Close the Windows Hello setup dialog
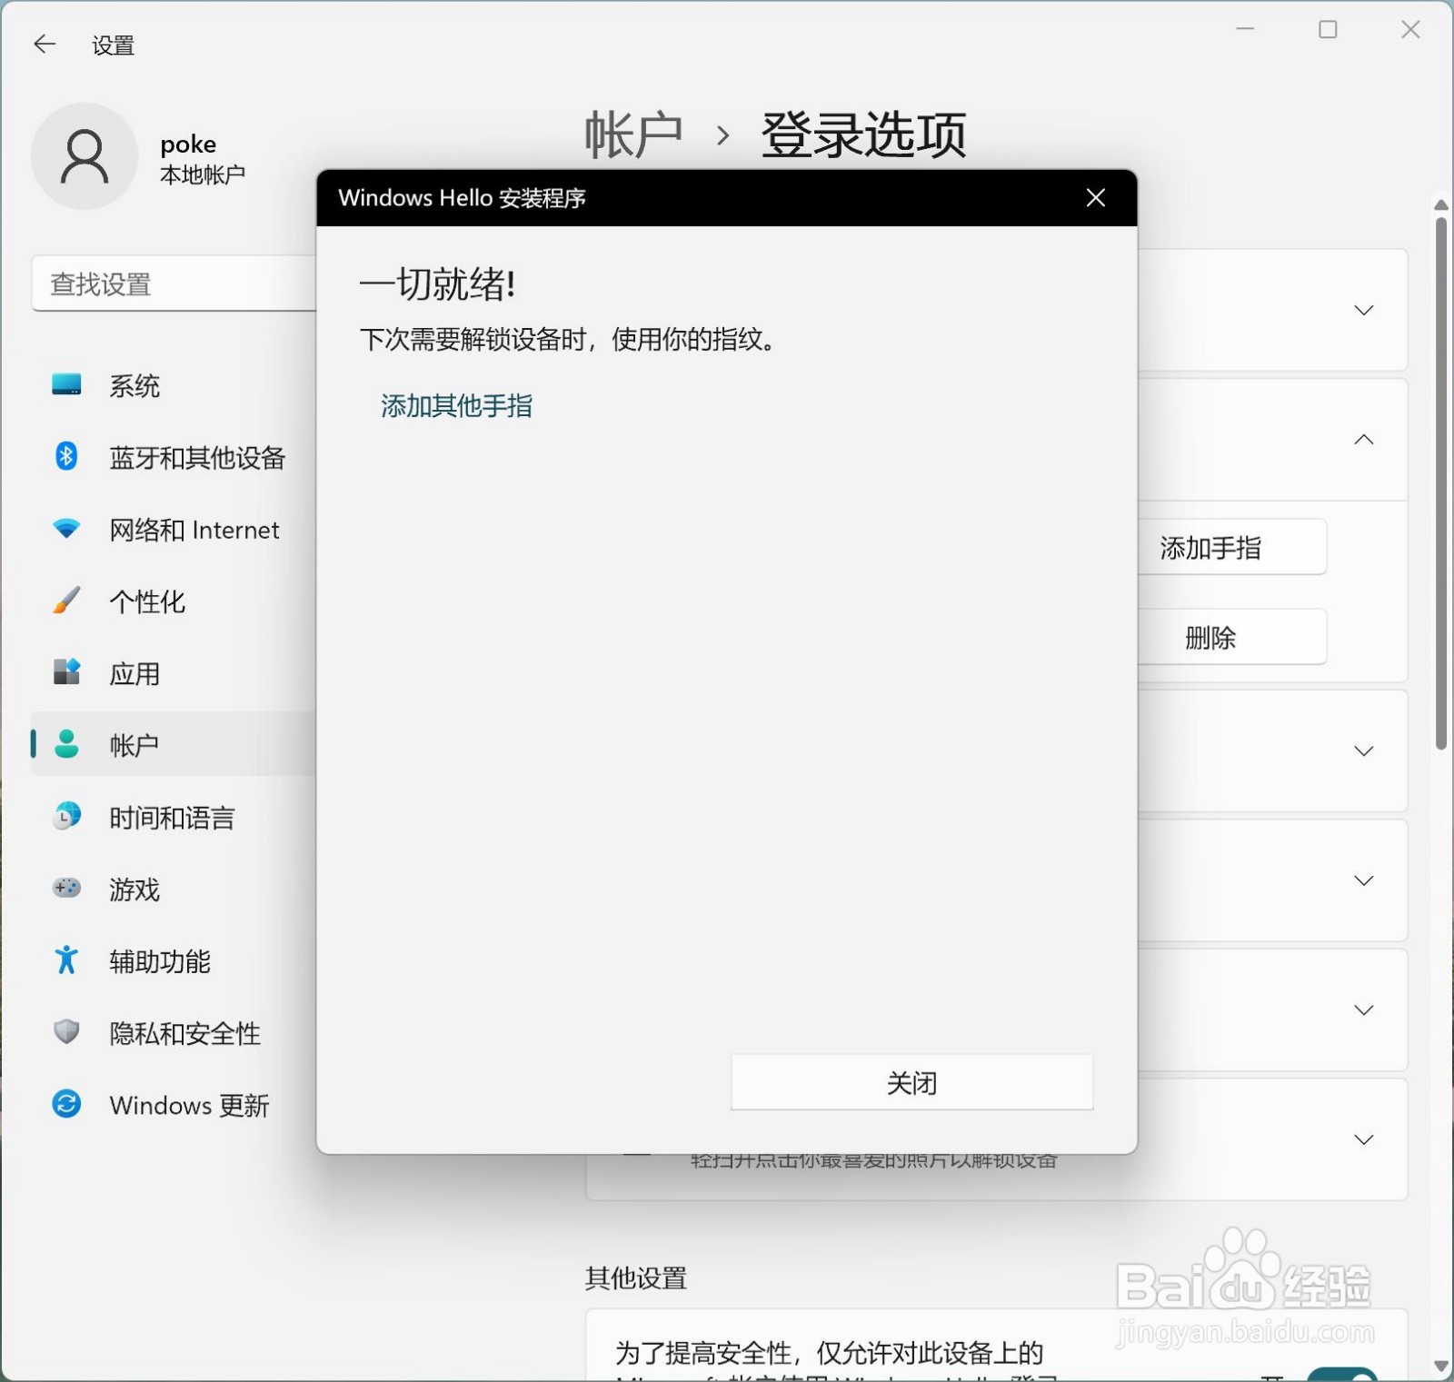The height and width of the screenshot is (1382, 1454). click(1096, 197)
